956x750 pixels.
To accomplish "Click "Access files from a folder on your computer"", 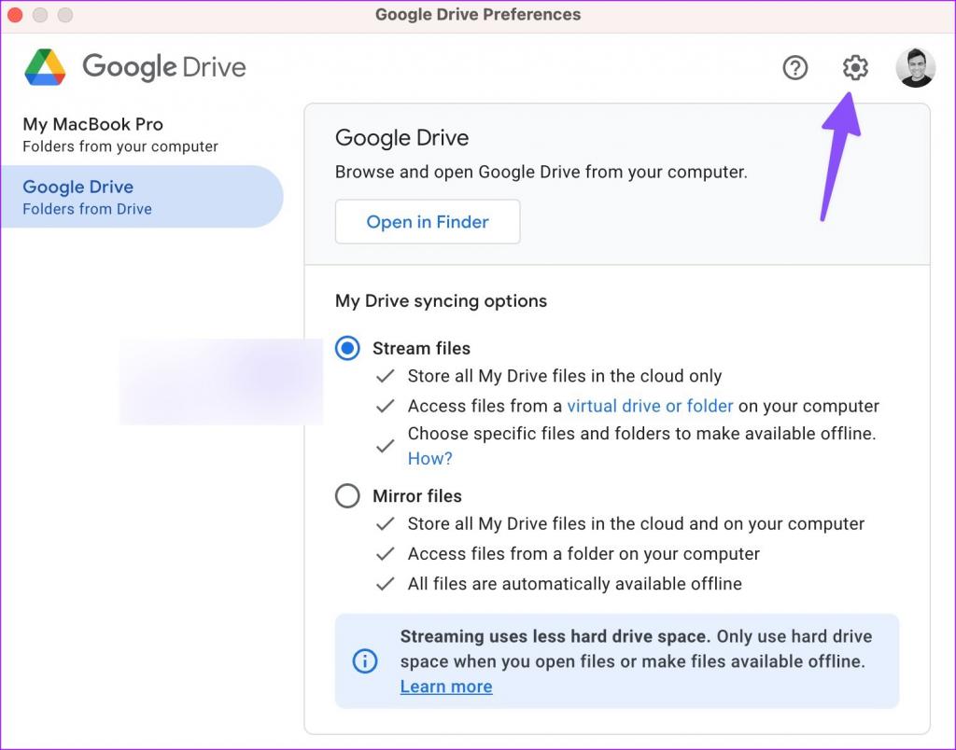I will [x=583, y=554].
